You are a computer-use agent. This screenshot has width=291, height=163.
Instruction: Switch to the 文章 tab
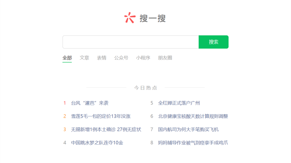[84, 57]
